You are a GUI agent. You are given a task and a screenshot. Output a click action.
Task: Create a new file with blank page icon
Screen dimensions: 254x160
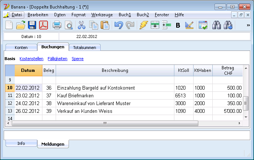9,25
